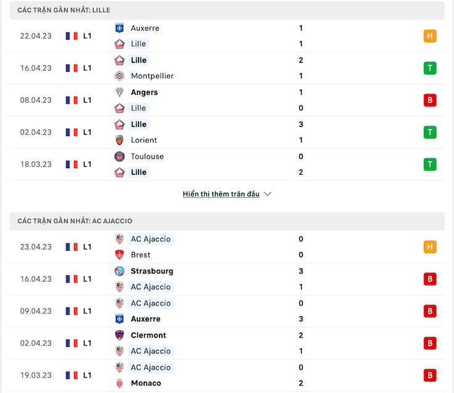
Task: Click the Brest club logo
Action: click(120, 255)
